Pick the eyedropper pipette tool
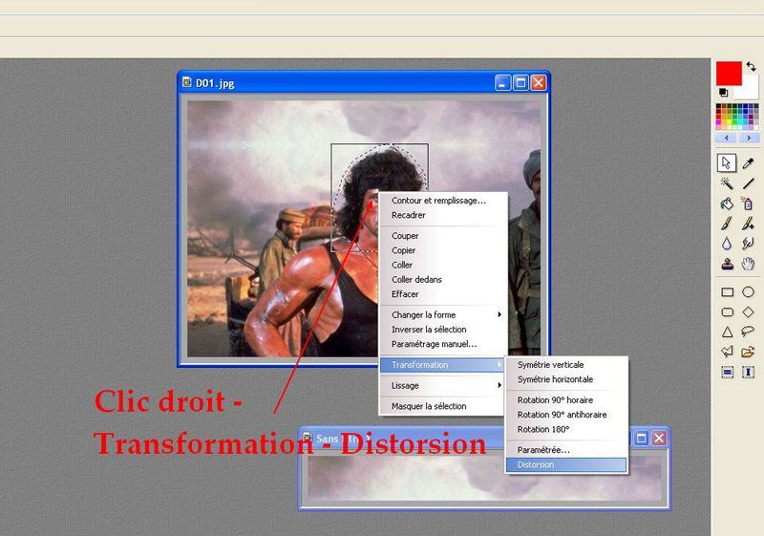The image size is (764, 536). coord(749,162)
